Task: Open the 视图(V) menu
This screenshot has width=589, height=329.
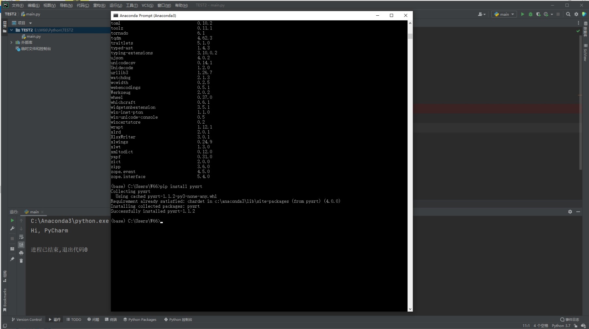Action: coord(49,5)
